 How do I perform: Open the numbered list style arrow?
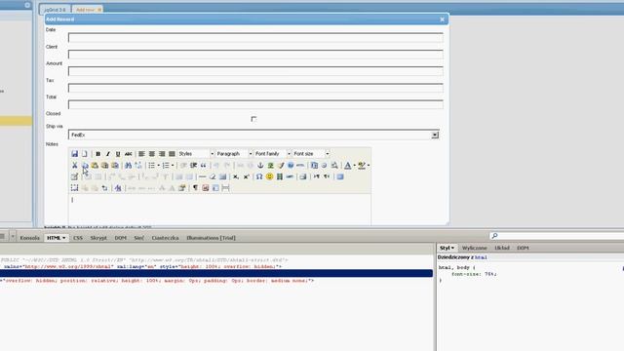[x=173, y=165]
